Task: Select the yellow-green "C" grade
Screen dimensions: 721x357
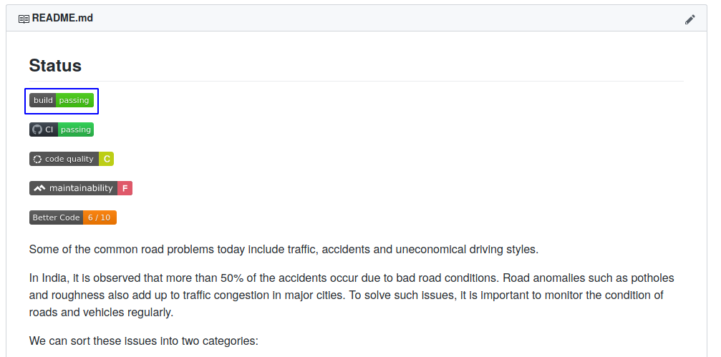Action: pos(107,159)
